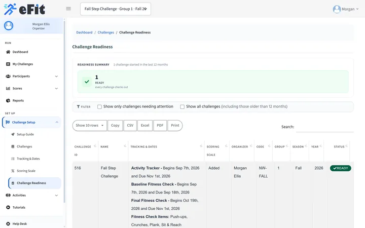The width and height of the screenshot is (365, 228).
Task: Click the eFit running figure logo
Action: (10, 9)
